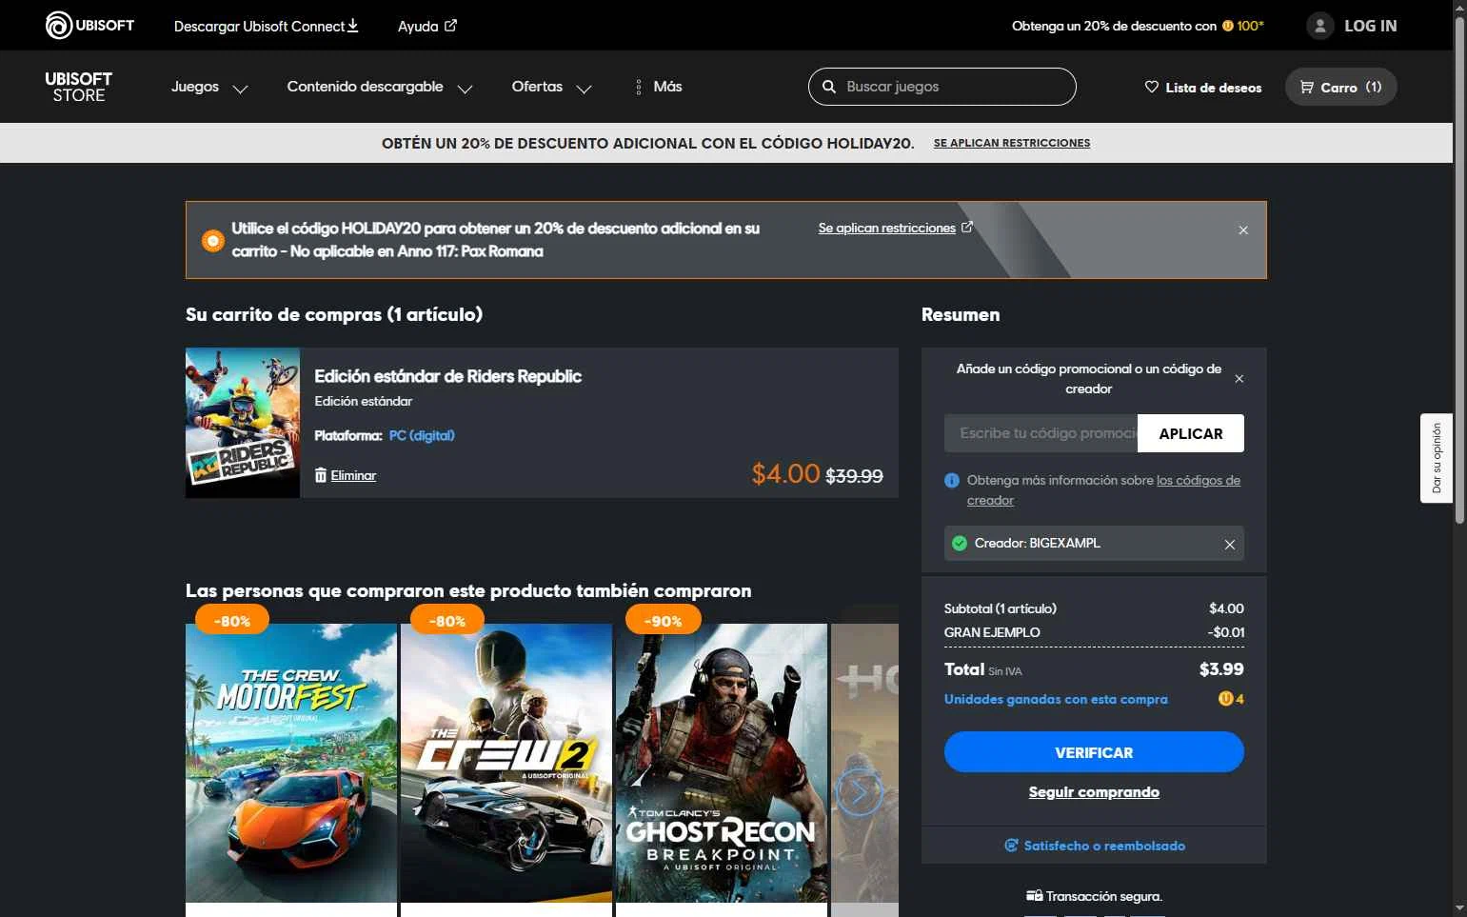Screen dimensions: 1467x917
Task: Close the promo code entry panel
Action: [x=1239, y=379]
